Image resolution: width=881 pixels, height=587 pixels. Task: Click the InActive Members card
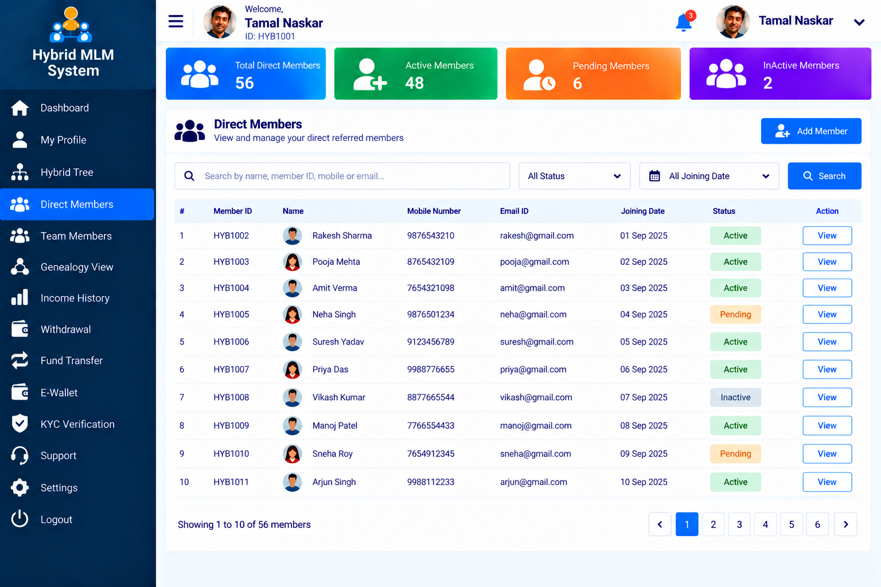pos(780,74)
